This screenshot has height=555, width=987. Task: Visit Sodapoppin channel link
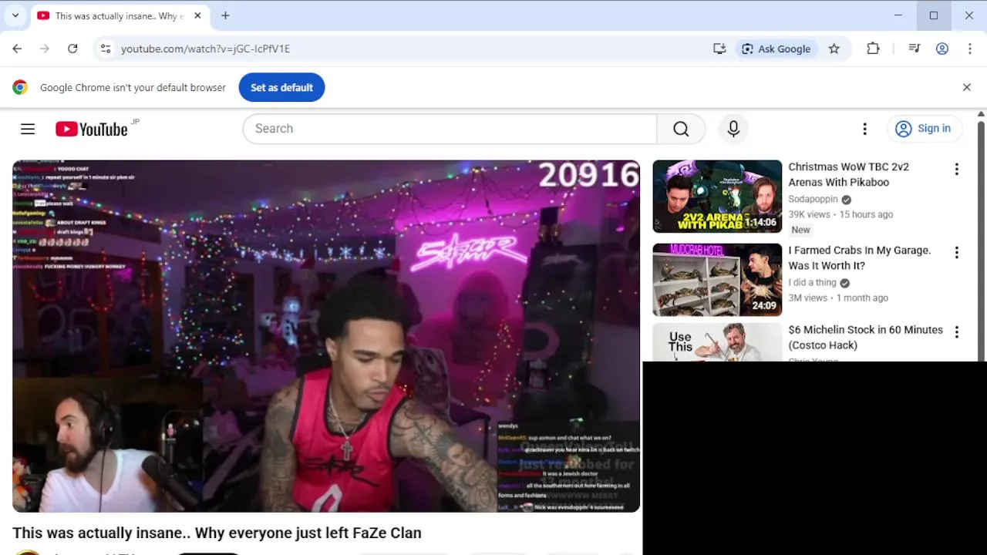813,199
